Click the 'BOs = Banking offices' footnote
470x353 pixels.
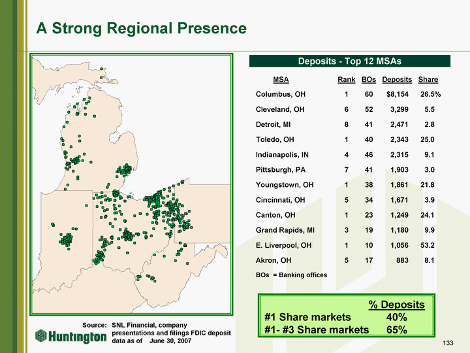pos(291,275)
